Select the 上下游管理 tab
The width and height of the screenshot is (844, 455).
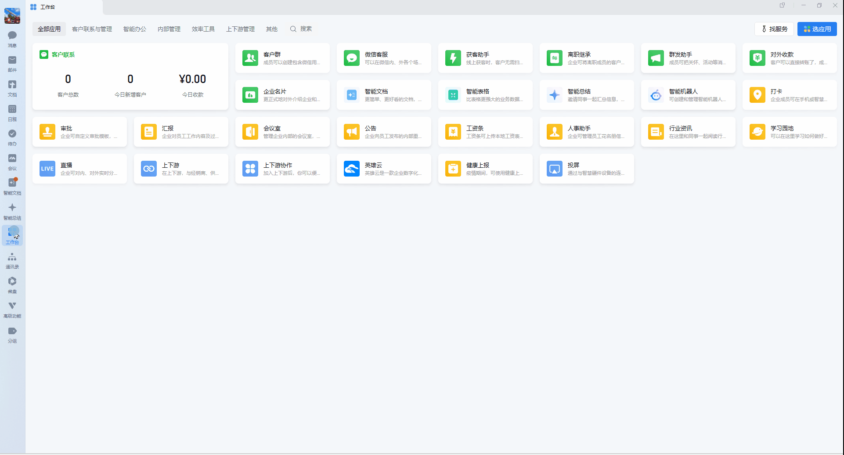(240, 29)
